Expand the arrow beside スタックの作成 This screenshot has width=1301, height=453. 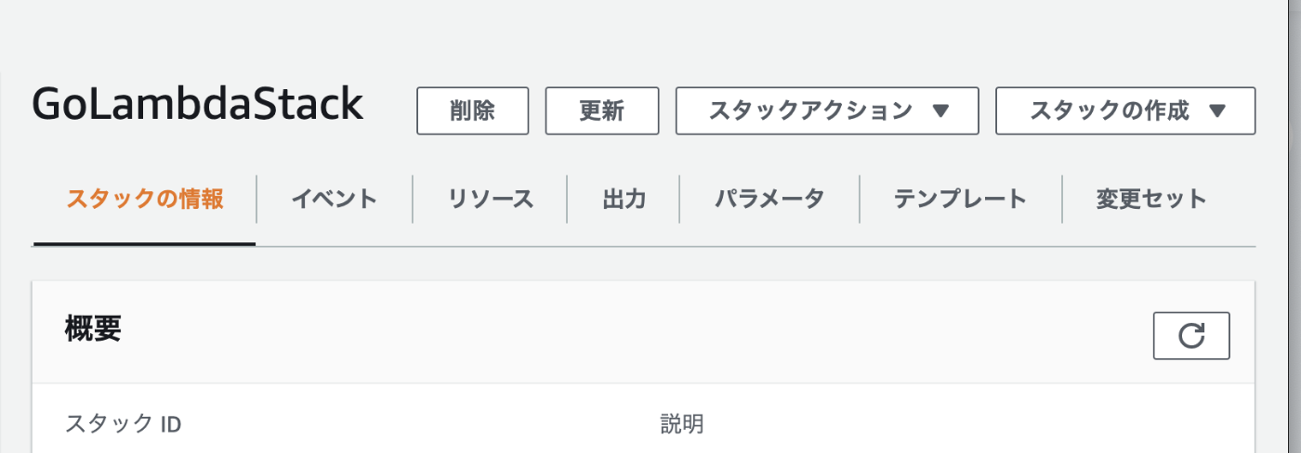click(x=1218, y=111)
